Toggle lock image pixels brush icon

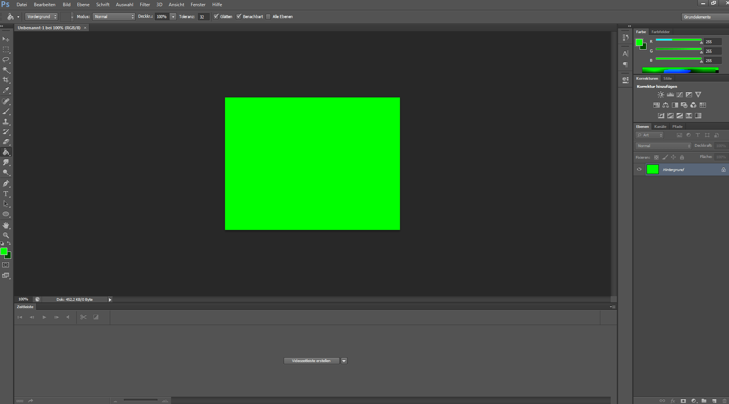pyautogui.click(x=665, y=157)
